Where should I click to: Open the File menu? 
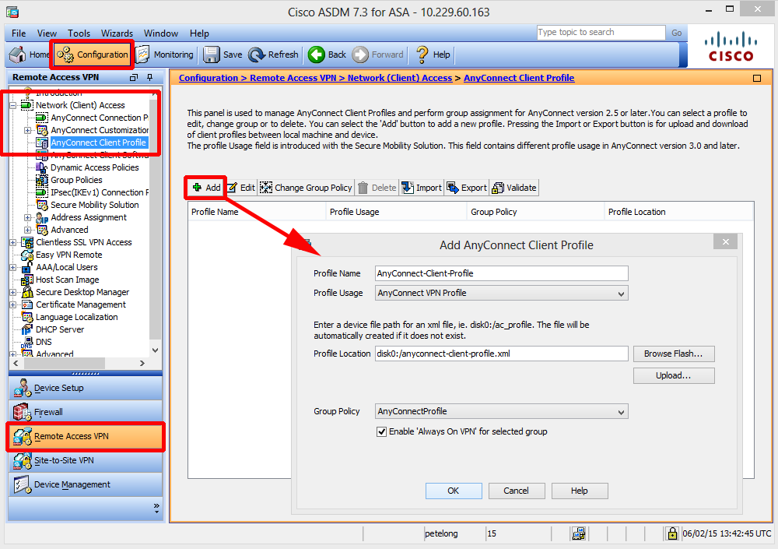19,33
